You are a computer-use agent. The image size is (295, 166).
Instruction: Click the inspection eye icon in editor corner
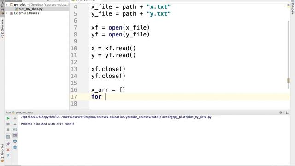coord(288,5)
